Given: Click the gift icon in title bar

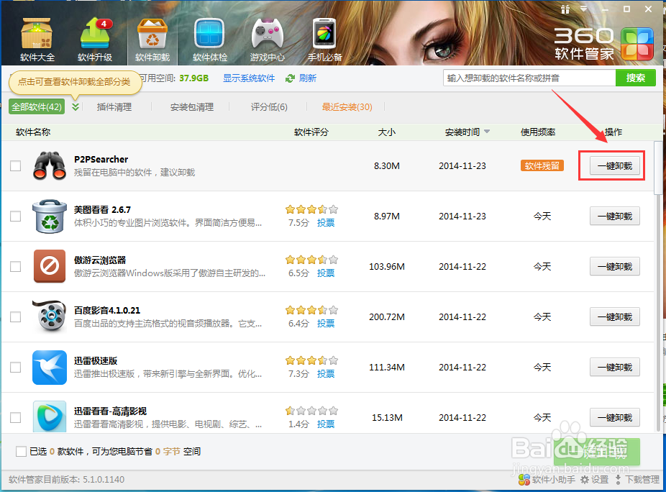Looking at the screenshot, I should pos(565,9).
